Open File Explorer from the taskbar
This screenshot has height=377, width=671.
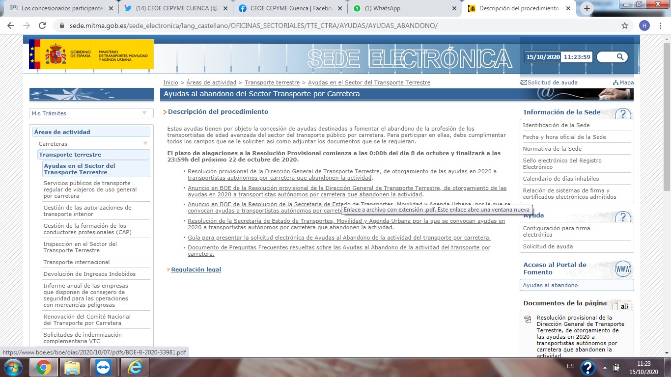[x=72, y=367]
